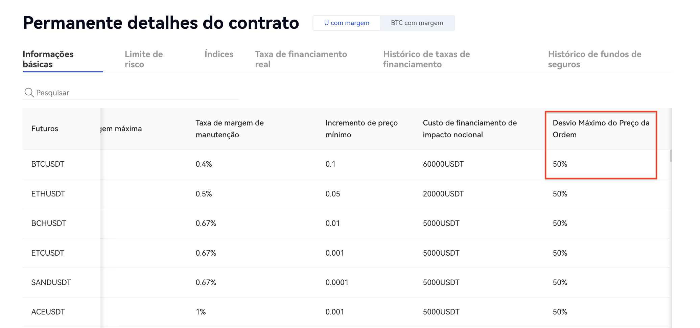This screenshot has height=328, width=700.
Task: Click Desvio Máximo do Preço column header
Action: click(601, 129)
